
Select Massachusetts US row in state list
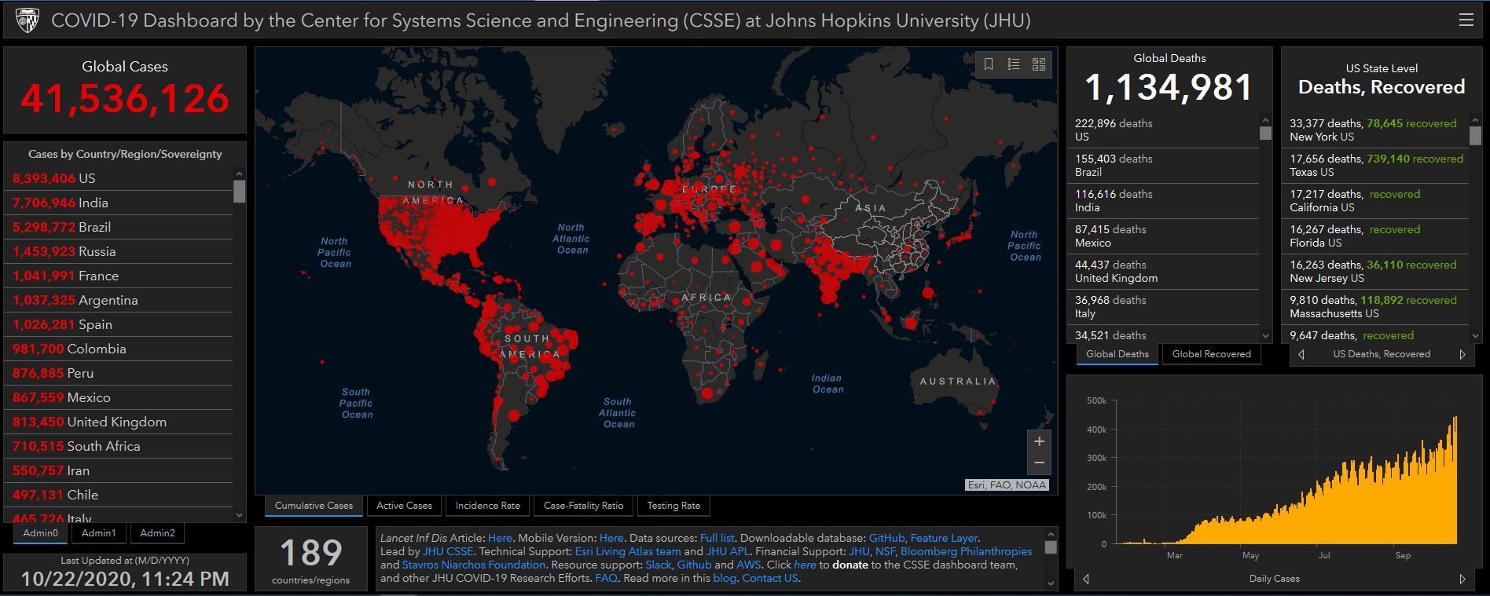1375,306
